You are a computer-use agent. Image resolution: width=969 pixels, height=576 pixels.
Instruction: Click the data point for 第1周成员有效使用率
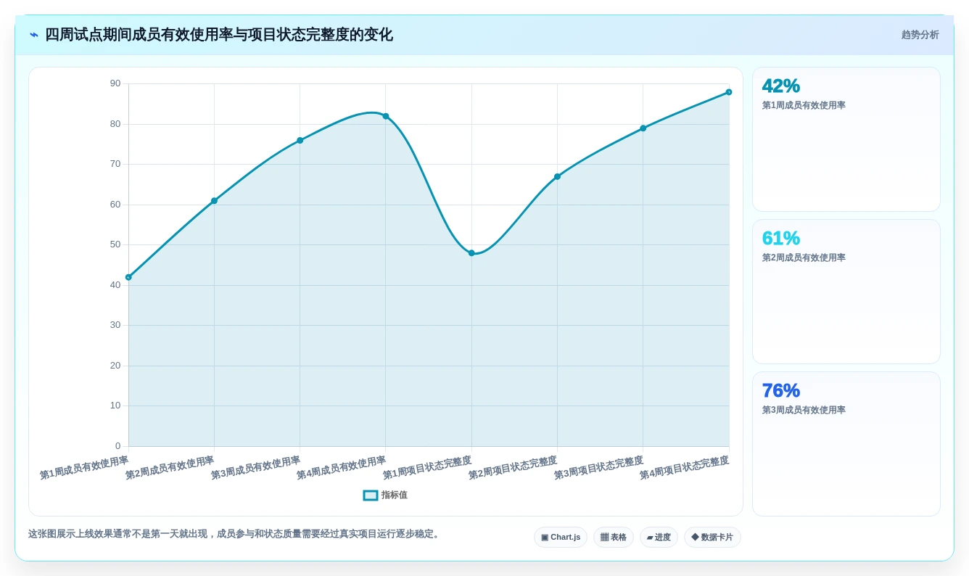pos(128,277)
